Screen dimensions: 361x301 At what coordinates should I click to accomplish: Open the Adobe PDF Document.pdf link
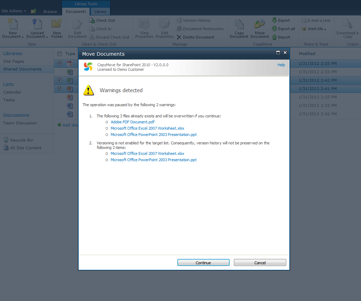tap(133, 122)
